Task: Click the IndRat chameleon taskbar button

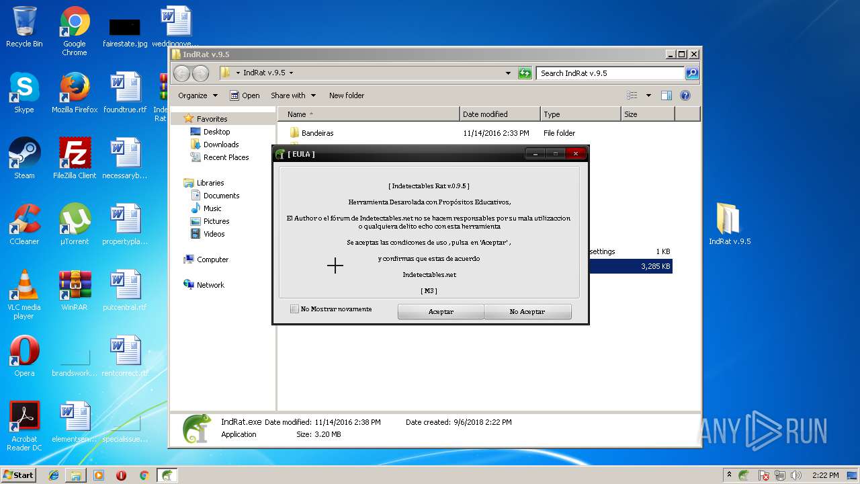Action: tap(167, 475)
